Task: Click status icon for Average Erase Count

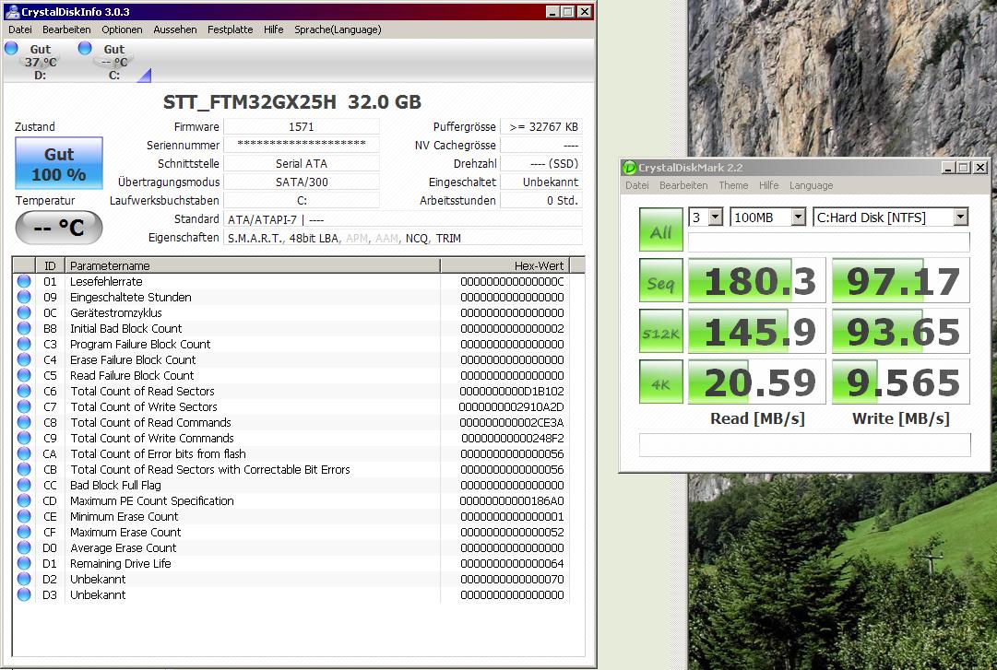Action: tap(24, 547)
